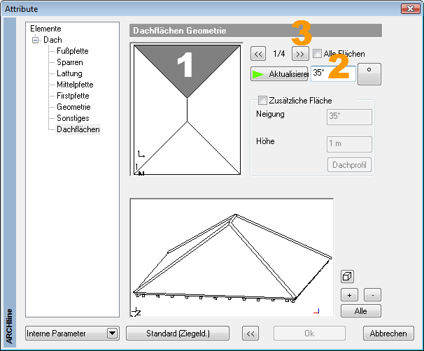The height and width of the screenshot is (351, 424).
Task: Click the plus zoom button
Action: [349, 294]
